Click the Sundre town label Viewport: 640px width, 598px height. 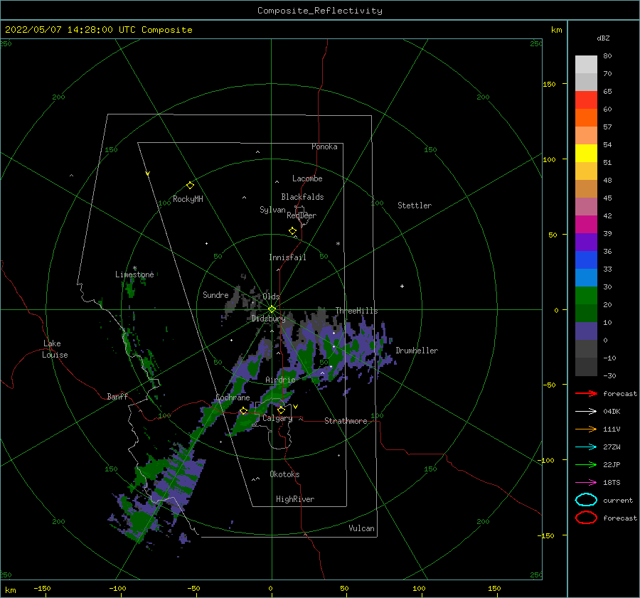[215, 295]
